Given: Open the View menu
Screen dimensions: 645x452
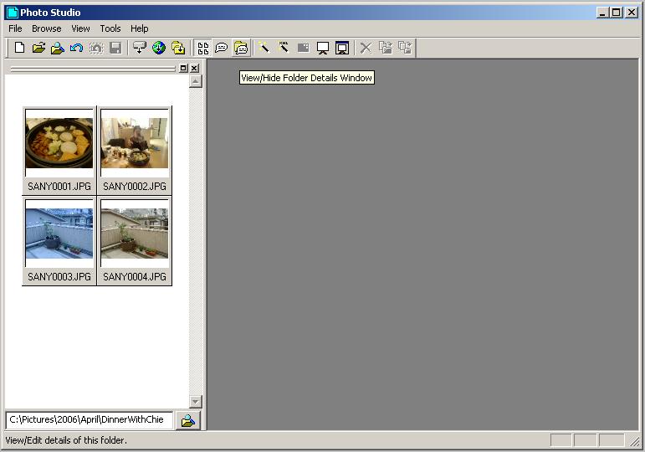Looking at the screenshot, I should tap(80, 28).
